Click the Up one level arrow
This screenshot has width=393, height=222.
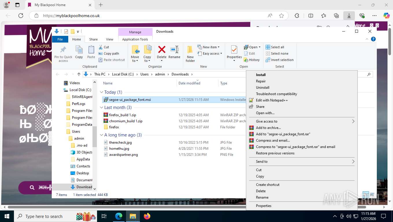pyautogui.click(x=79, y=74)
